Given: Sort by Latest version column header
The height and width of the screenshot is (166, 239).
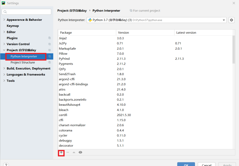Looking at the screenshot, I should (x=204, y=32).
